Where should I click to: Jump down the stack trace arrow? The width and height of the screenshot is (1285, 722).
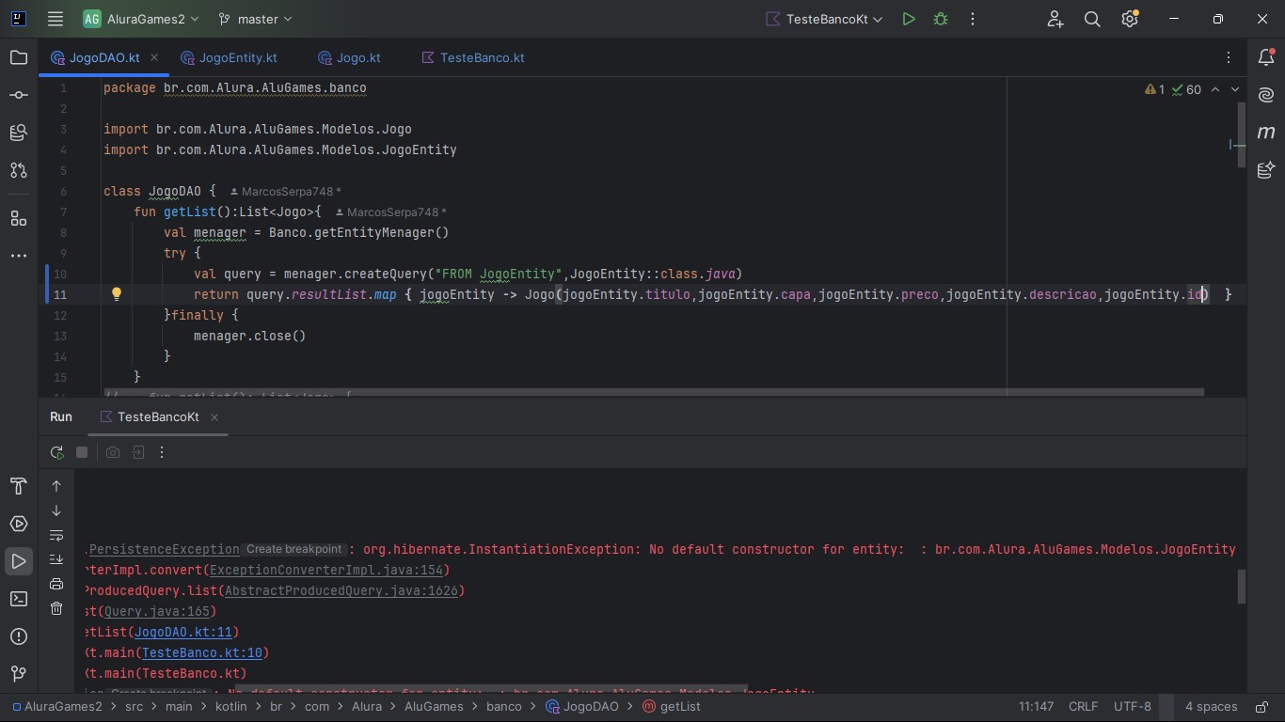(x=56, y=510)
